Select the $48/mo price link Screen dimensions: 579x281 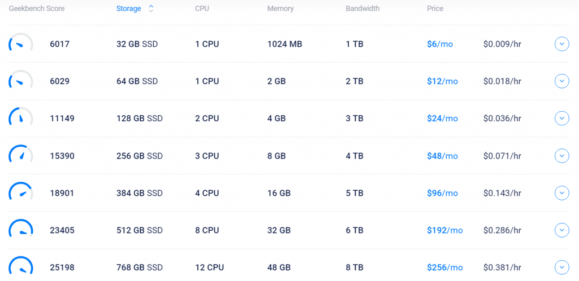click(x=442, y=156)
